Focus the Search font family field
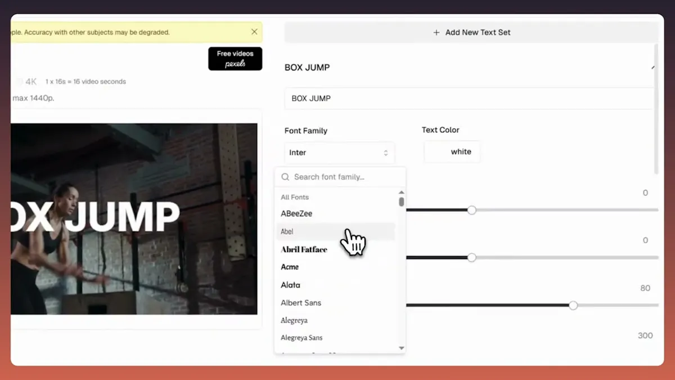This screenshot has height=380, width=675. click(x=340, y=177)
